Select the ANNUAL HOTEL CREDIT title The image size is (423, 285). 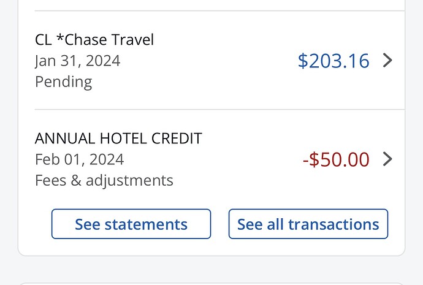coord(118,139)
